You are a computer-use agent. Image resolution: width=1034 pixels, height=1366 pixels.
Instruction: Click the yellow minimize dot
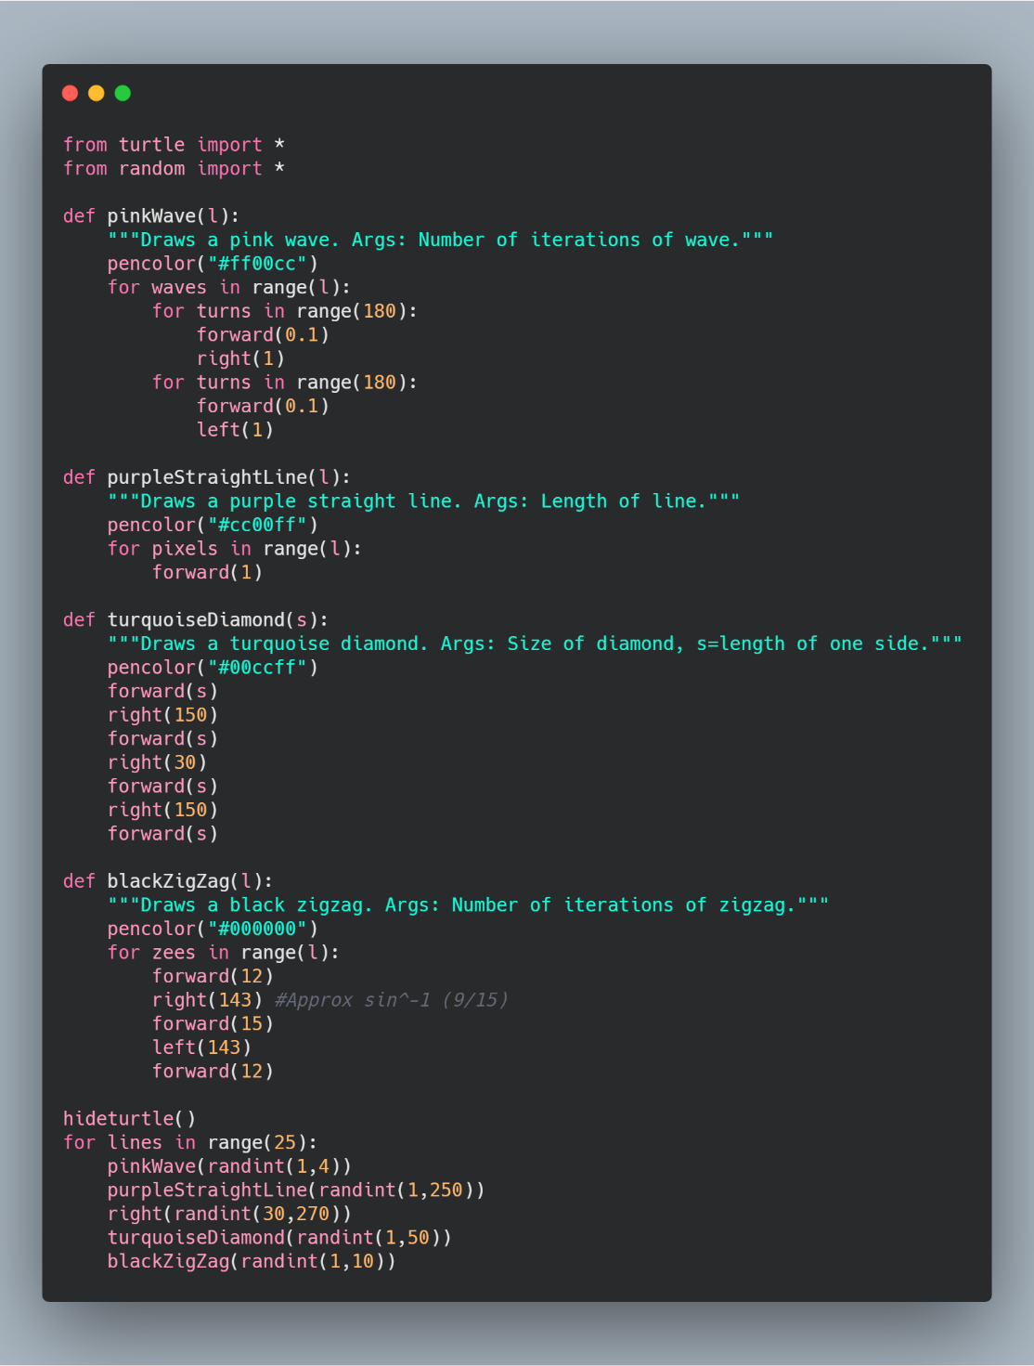(x=96, y=93)
